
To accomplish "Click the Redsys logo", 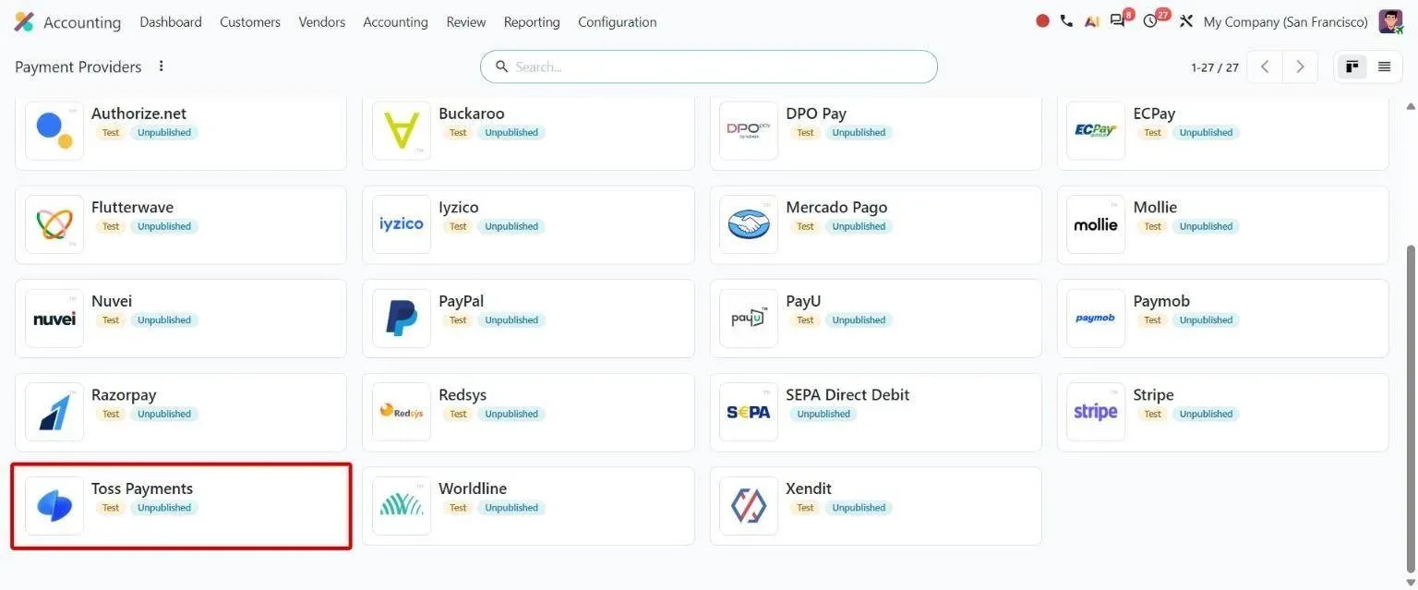I will 402,412.
